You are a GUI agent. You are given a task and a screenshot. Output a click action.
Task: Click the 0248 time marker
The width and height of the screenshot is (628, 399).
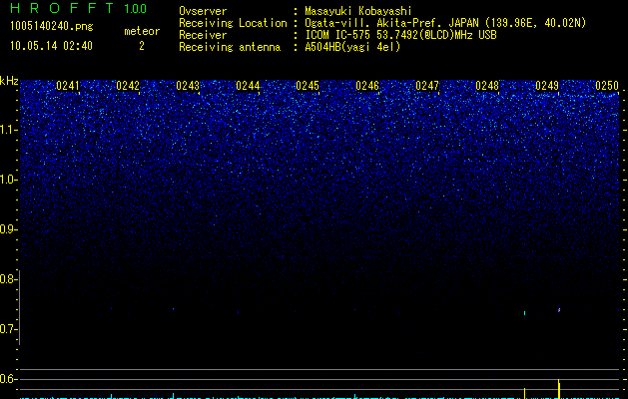pyautogui.click(x=487, y=86)
